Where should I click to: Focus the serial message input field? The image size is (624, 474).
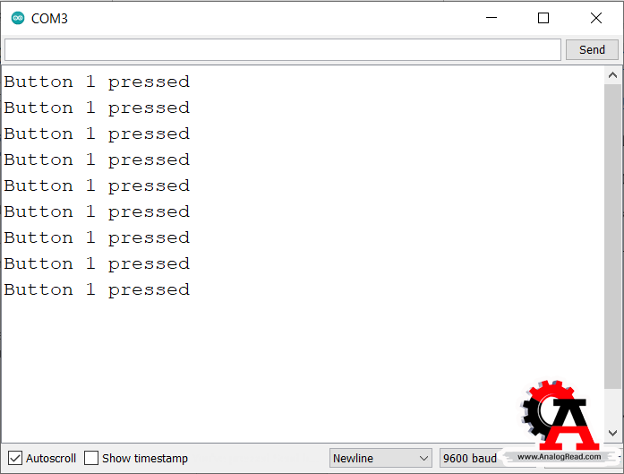pos(283,50)
